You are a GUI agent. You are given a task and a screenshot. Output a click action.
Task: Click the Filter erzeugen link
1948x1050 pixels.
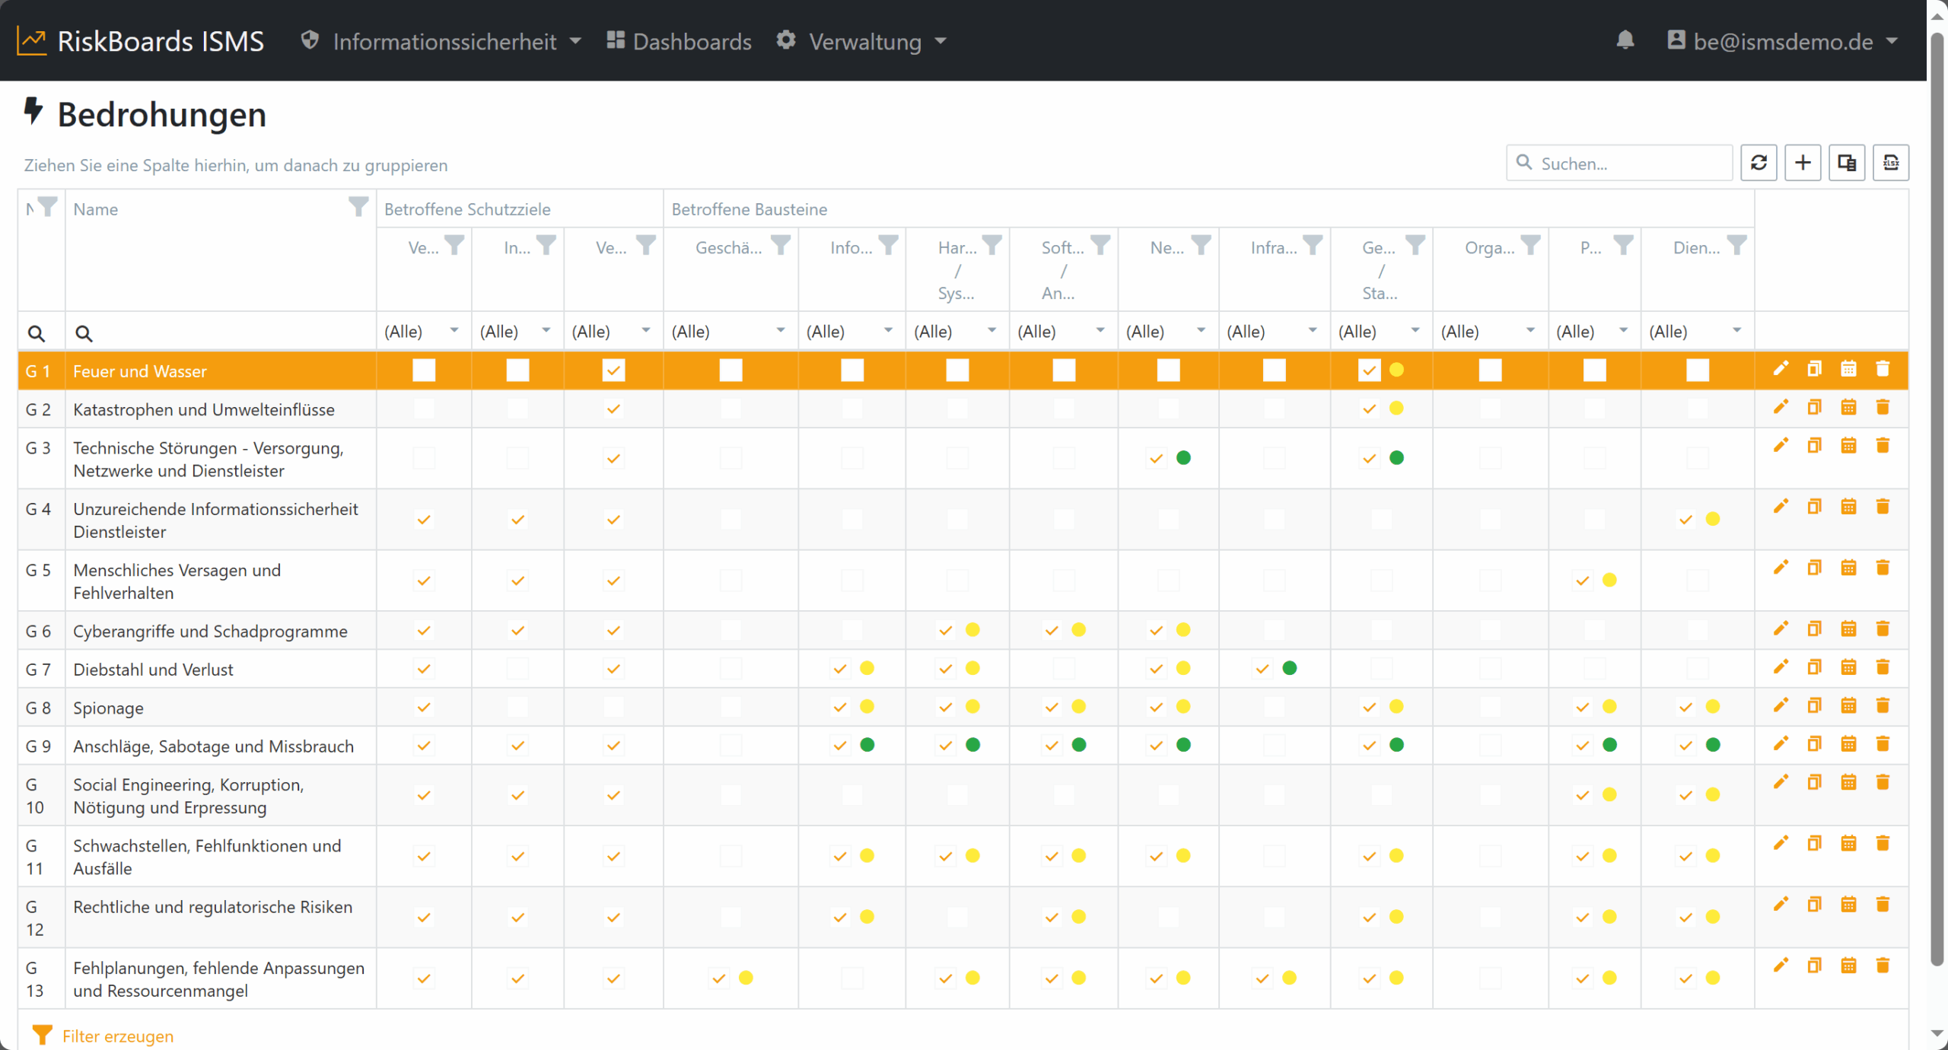click(x=117, y=1036)
